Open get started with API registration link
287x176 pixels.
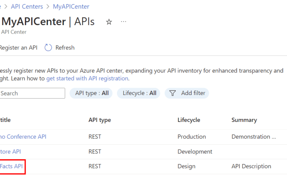87,78
